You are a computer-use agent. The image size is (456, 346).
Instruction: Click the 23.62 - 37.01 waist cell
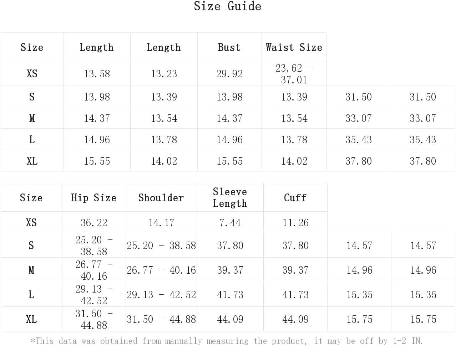click(x=294, y=73)
